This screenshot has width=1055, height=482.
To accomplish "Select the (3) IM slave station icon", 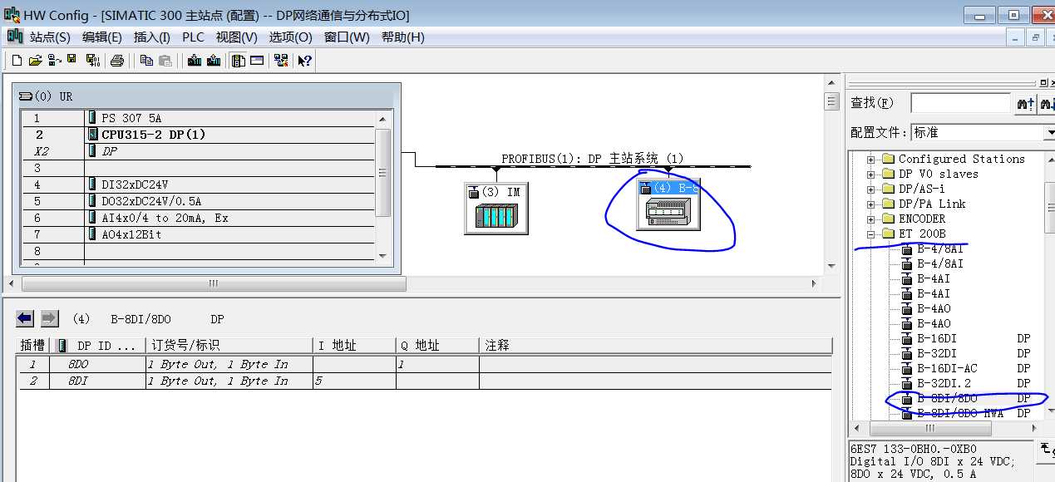I will pyautogui.click(x=496, y=209).
